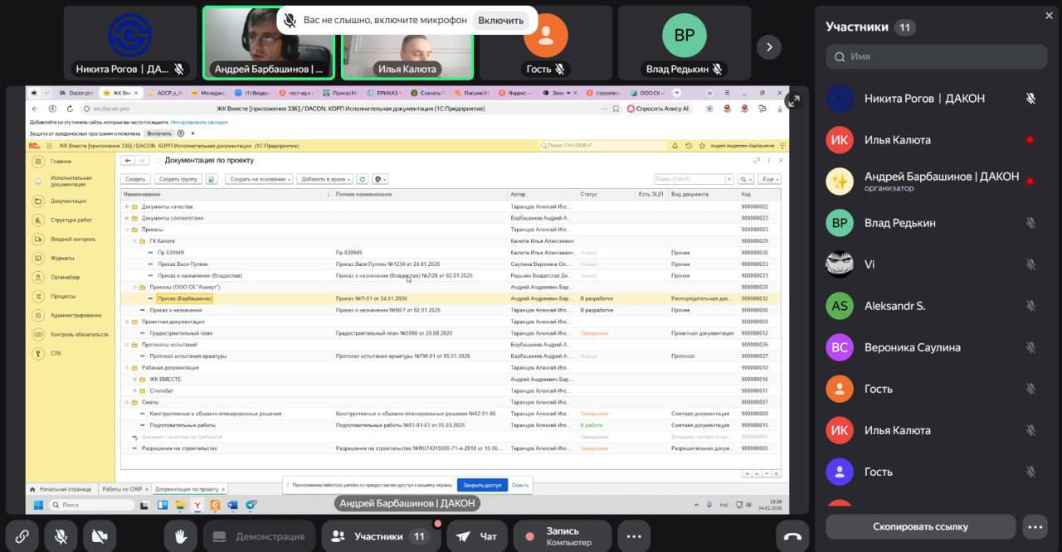This screenshot has height=552, width=1062.
Task: Expand shared screen to fullscreen
Action: [x=793, y=101]
